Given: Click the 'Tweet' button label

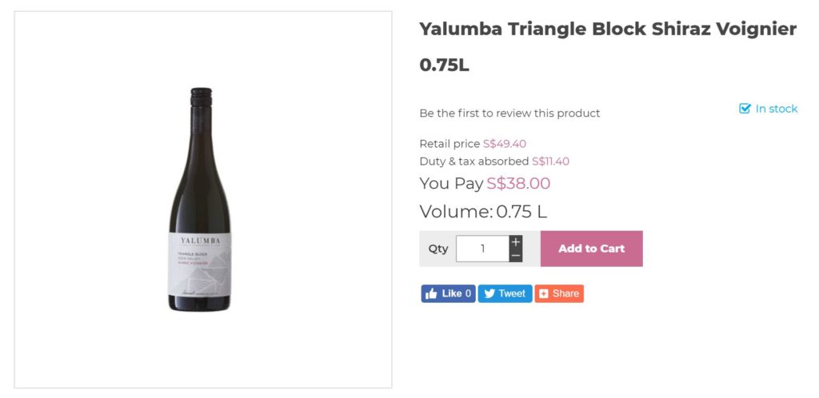Looking at the screenshot, I should (512, 294).
